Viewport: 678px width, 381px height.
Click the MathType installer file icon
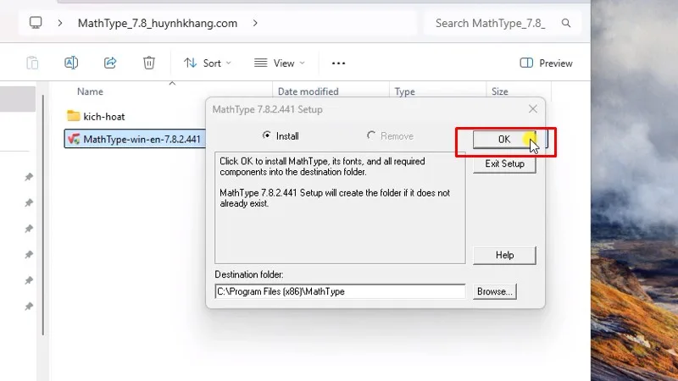coord(74,139)
